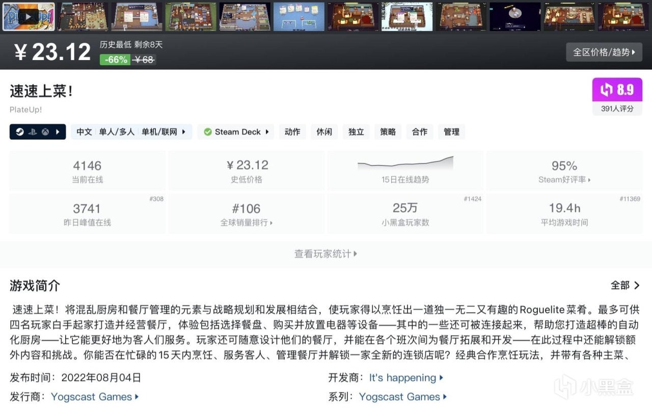This screenshot has height=410, width=652.
Task: Click the 25万 小黑盒玩家数 stat
Action: tap(405, 213)
